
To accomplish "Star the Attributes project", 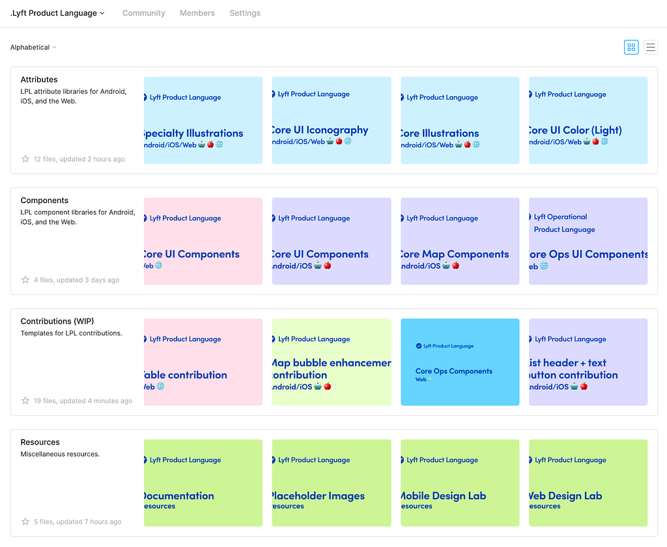I will 25,159.
